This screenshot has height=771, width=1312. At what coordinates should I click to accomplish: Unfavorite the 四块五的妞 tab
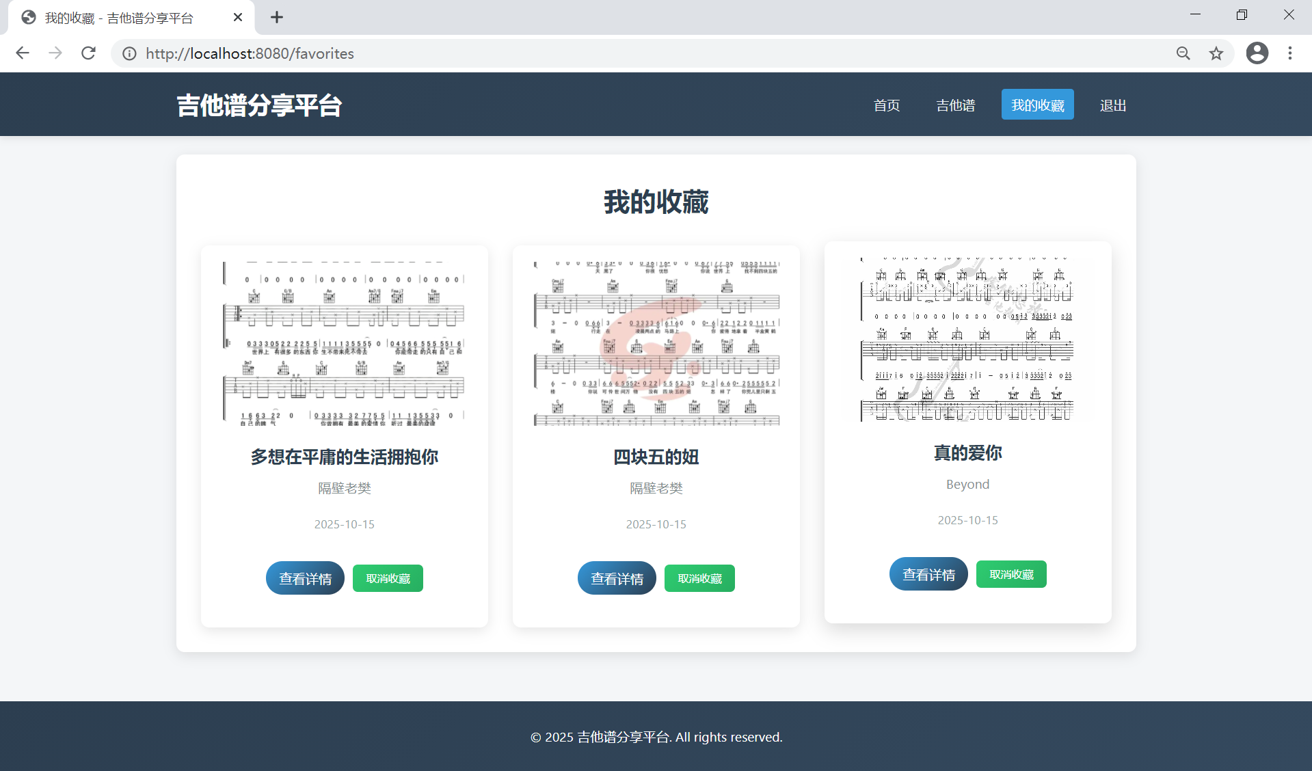[x=699, y=578]
